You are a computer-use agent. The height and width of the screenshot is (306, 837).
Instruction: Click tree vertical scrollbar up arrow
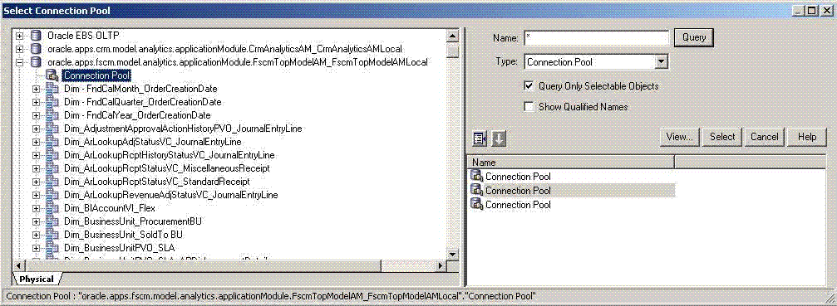[x=453, y=36]
